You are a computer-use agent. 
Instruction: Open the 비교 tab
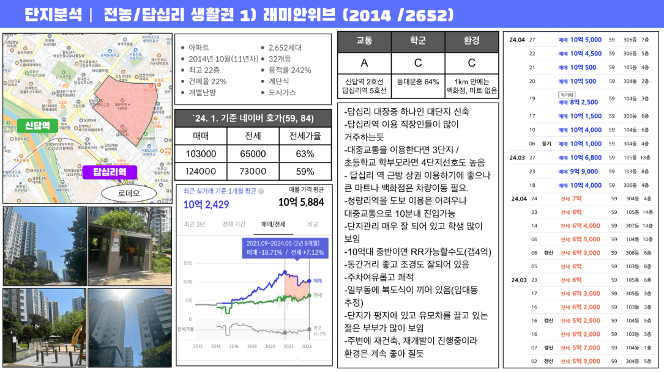(313, 224)
